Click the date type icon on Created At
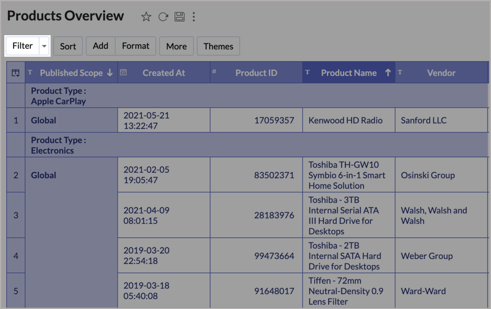 coord(123,72)
